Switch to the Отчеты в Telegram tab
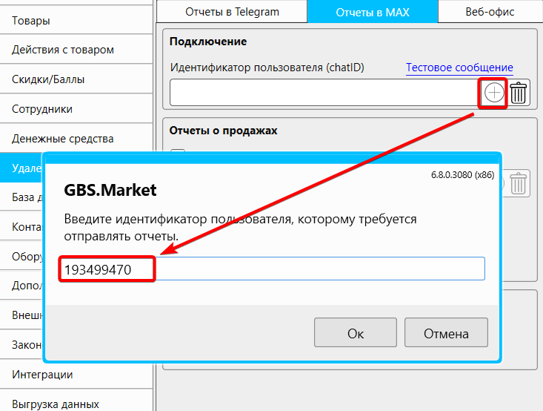 pos(232,12)
